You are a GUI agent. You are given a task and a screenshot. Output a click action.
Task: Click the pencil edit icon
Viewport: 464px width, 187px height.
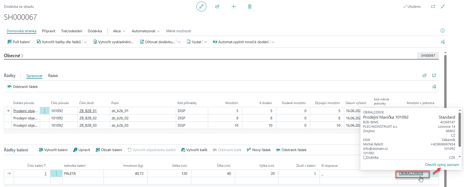[x=201, y=7]
